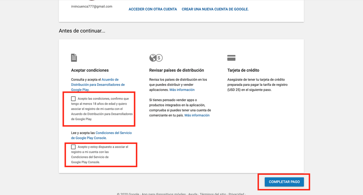Click the 'Tarjeta de crédito' heading
Viewport: 363px width, 195px height.
click(243, 70)
